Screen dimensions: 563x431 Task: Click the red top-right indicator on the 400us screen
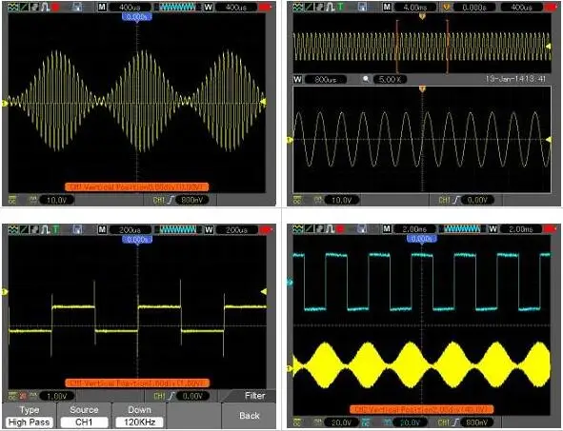point(265,7)
